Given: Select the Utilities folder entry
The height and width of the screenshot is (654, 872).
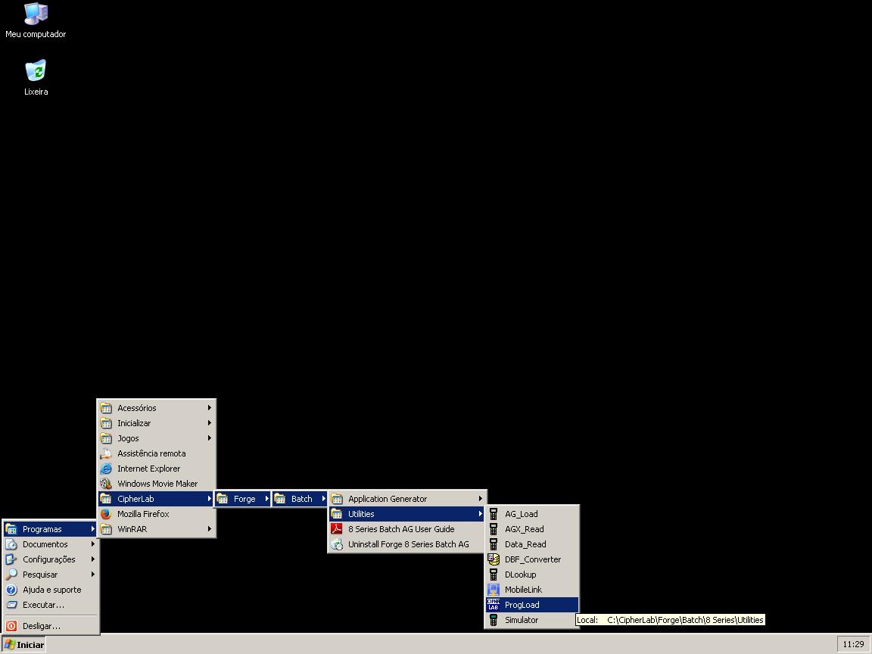Looking at the screenshot, I should (408, 514).
